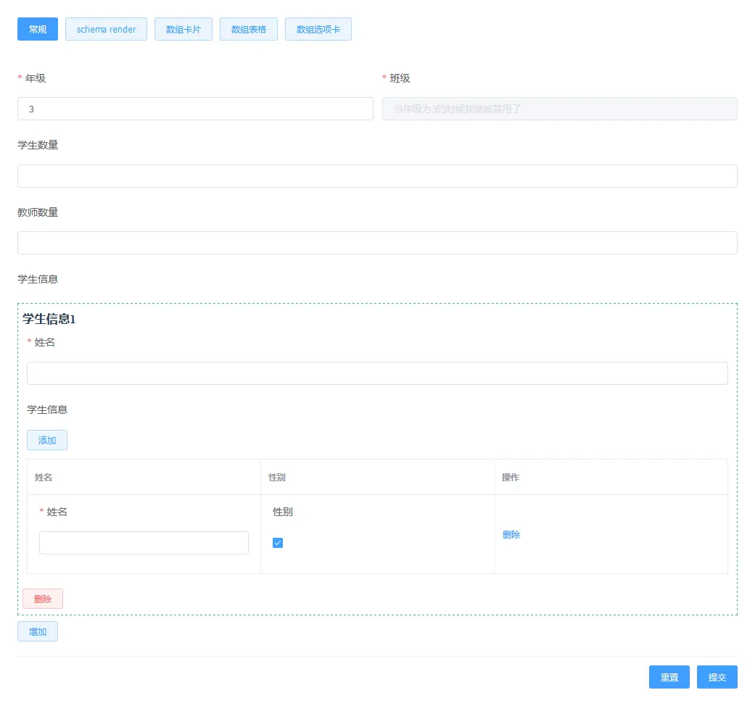
Task: Click the 性别 column header
Action: tap(277, 478)
